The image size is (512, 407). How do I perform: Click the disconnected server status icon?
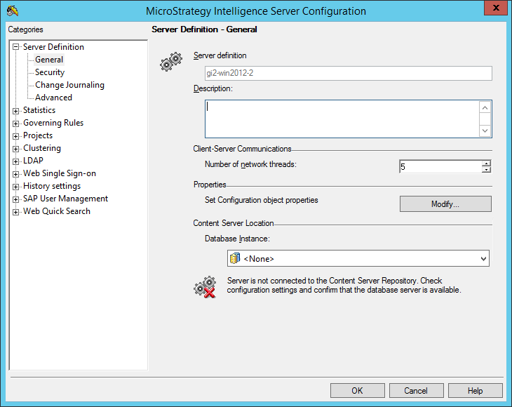pos(204,287)
